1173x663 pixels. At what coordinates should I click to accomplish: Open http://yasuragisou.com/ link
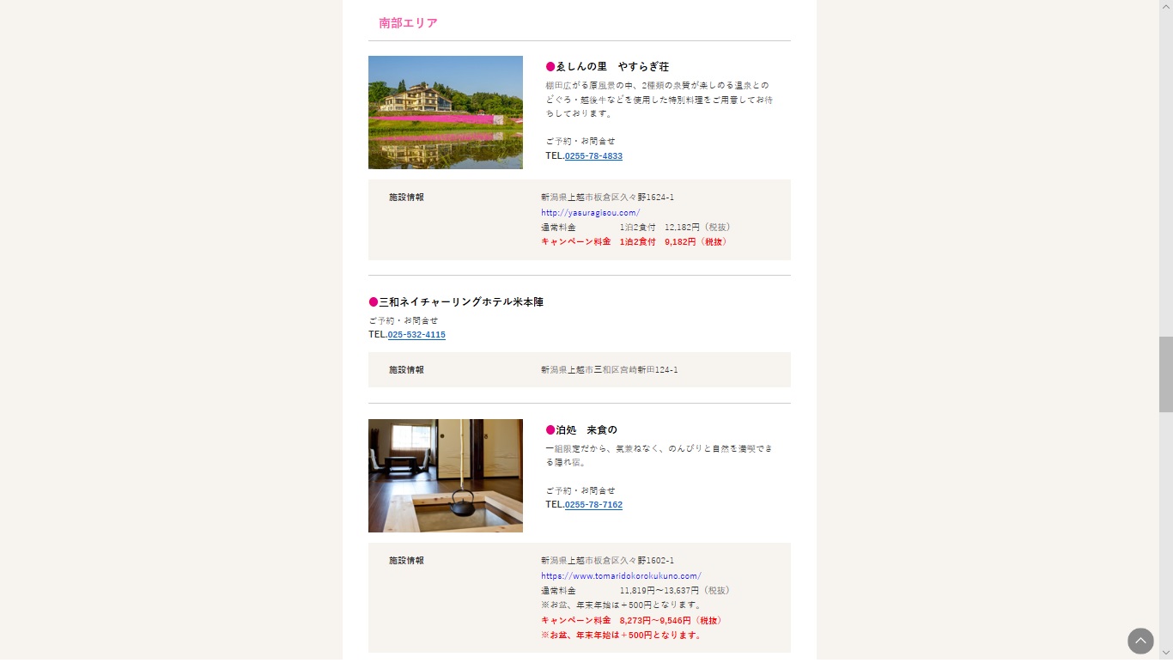(x=590, y=213)
